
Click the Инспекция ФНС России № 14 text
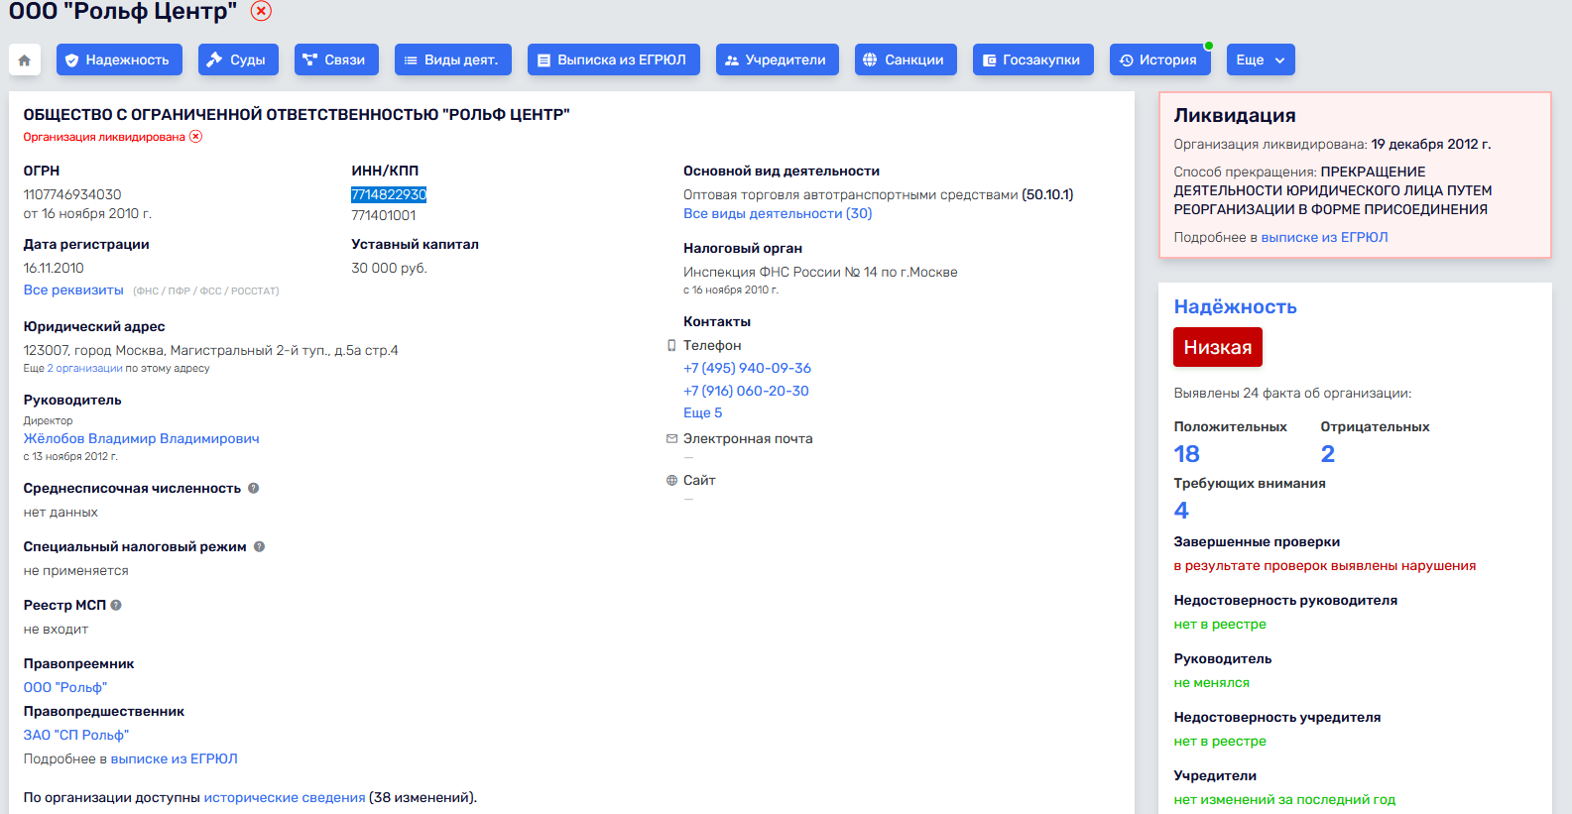820,272
